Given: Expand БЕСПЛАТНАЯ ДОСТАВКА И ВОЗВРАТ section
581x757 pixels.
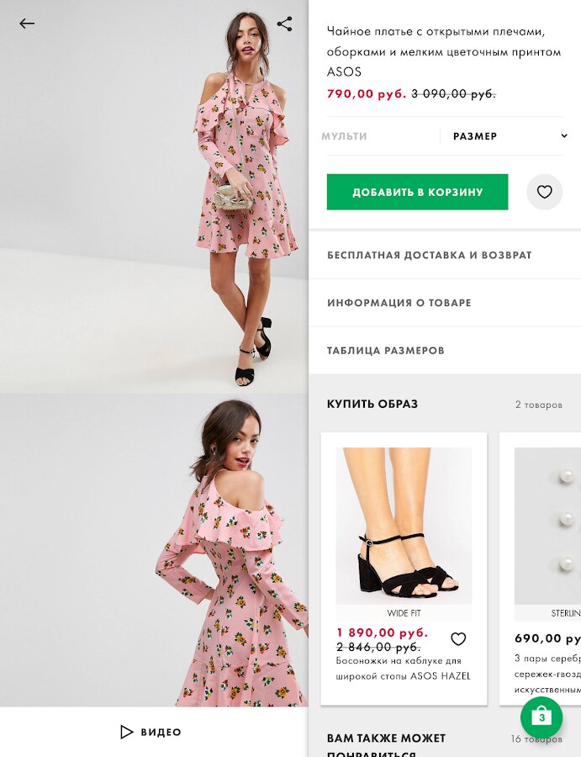Looking at the screenshot, I should (x=445, y=255).
